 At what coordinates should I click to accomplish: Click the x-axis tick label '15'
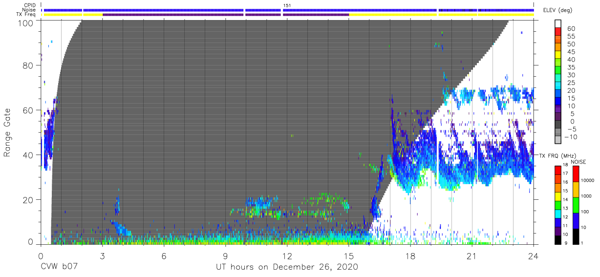tap(349, 256)
